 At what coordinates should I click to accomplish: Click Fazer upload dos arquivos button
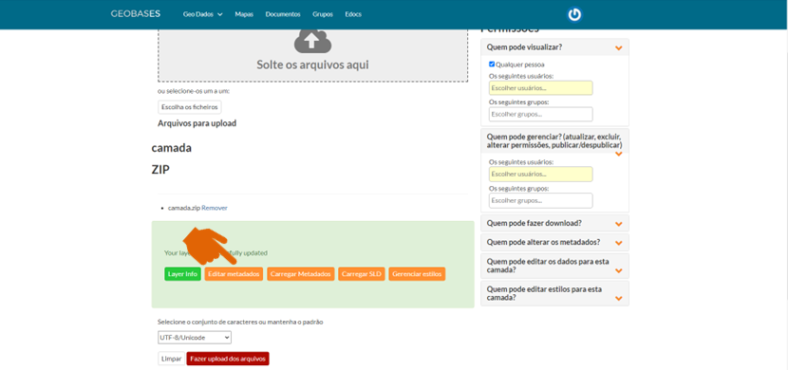tap(228, 359)
